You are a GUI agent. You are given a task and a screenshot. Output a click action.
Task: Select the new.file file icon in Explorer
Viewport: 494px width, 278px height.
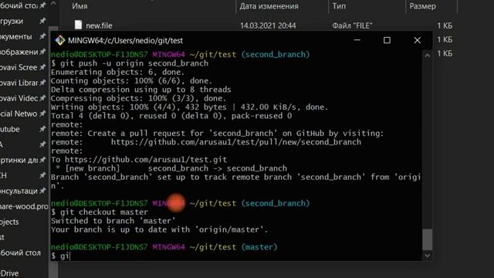78,25
